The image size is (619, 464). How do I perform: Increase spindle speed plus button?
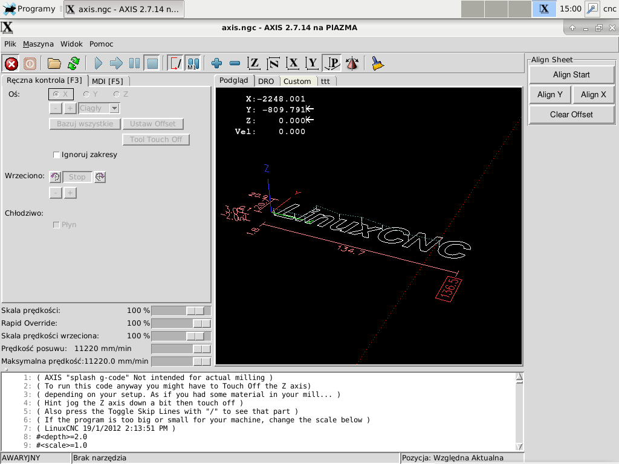click(x=70, y=193)
